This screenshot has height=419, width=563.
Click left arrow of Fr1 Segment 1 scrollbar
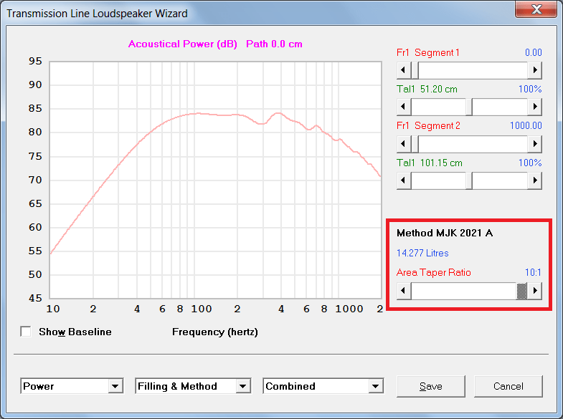pyautogui.click(x=404, y=70)
